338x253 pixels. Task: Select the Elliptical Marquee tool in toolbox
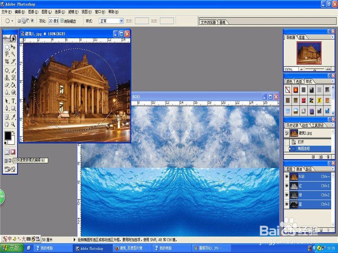point(7,47)
